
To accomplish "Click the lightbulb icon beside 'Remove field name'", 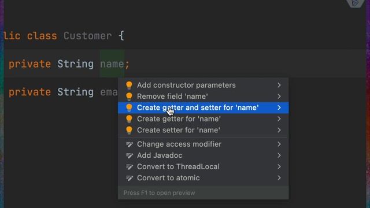I will coord(129,96).
